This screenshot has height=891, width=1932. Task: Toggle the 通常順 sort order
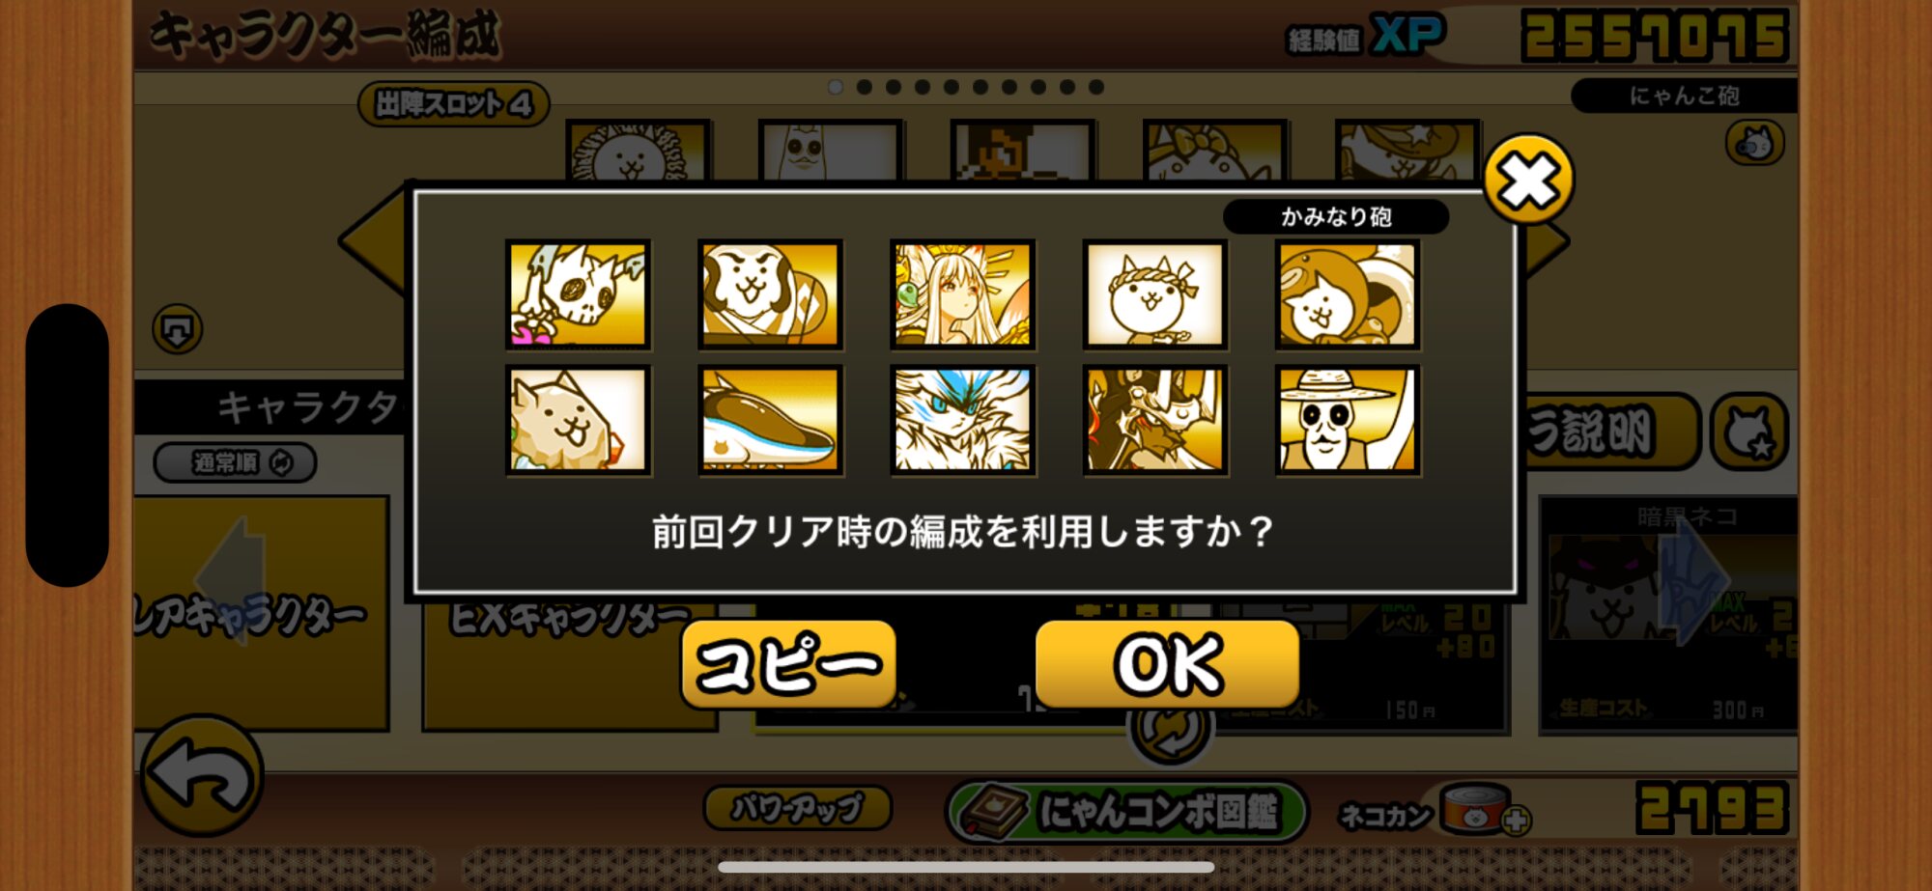click(x=235, y=462)
